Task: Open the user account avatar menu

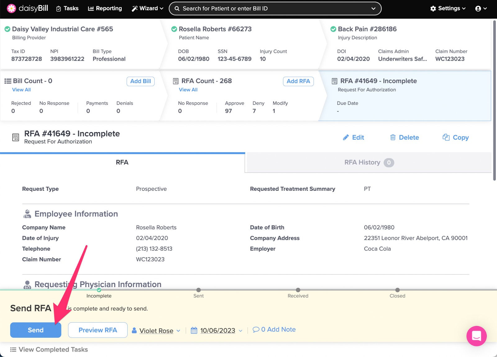Action: pos(481,8)
